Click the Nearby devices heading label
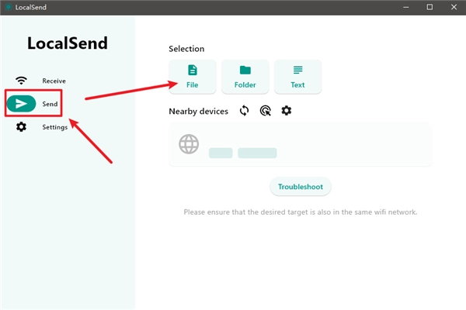 (x=199, y=112)
